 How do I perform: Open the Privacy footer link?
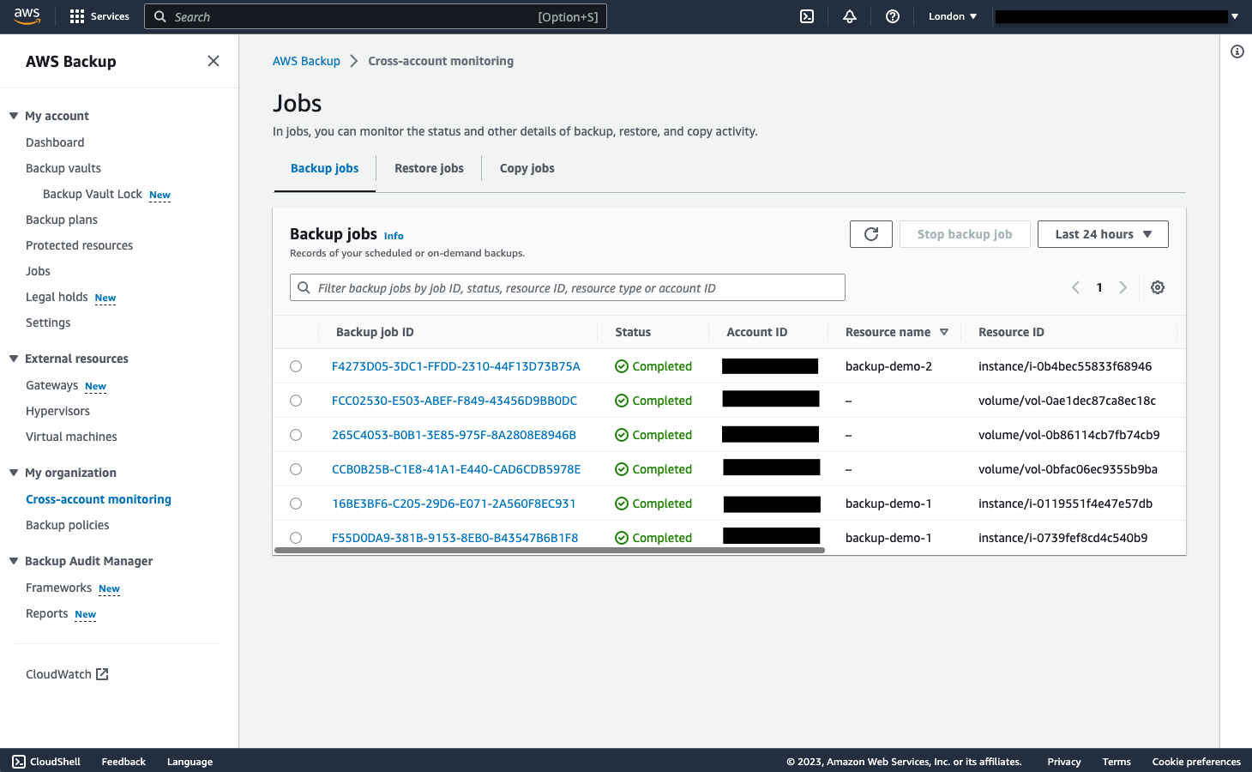1064,762
